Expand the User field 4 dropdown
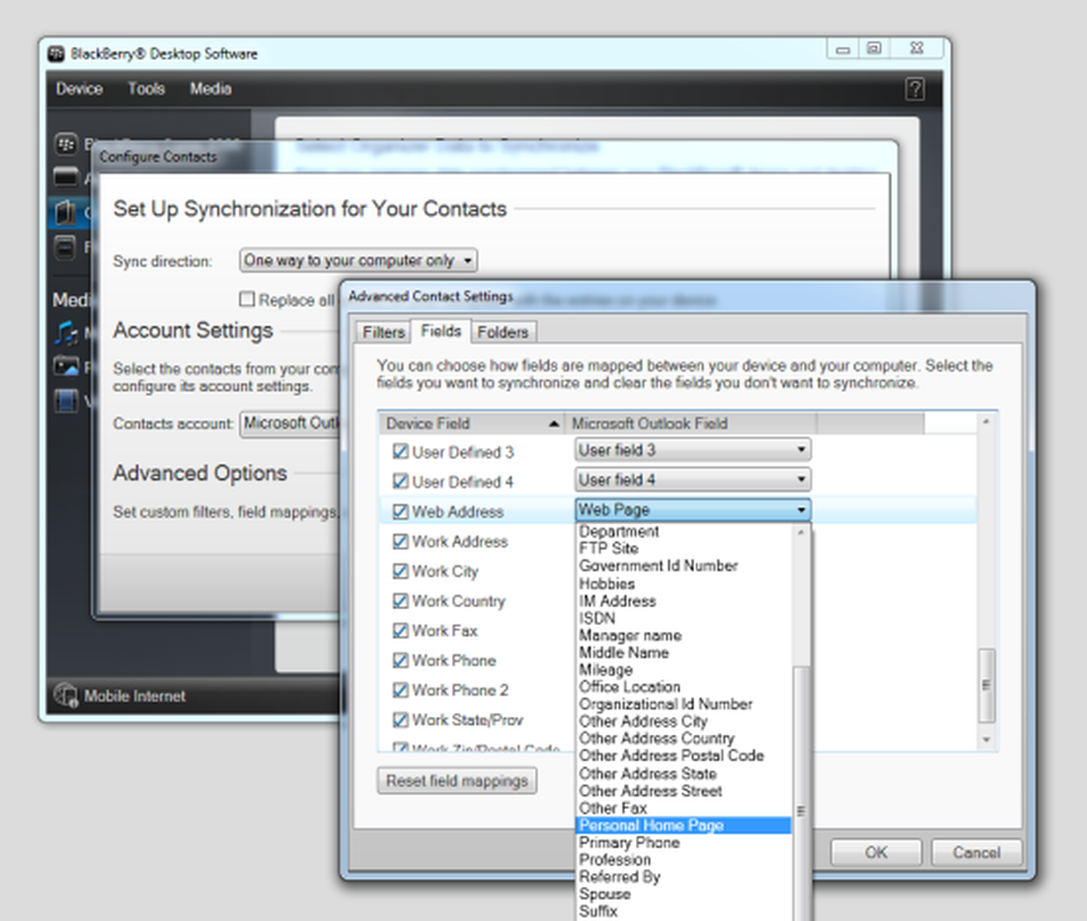Screen dimensions: 1087x921 pos(800,479)
